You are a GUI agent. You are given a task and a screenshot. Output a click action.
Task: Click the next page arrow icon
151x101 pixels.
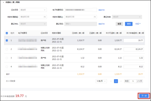click(x=121, y=81)
